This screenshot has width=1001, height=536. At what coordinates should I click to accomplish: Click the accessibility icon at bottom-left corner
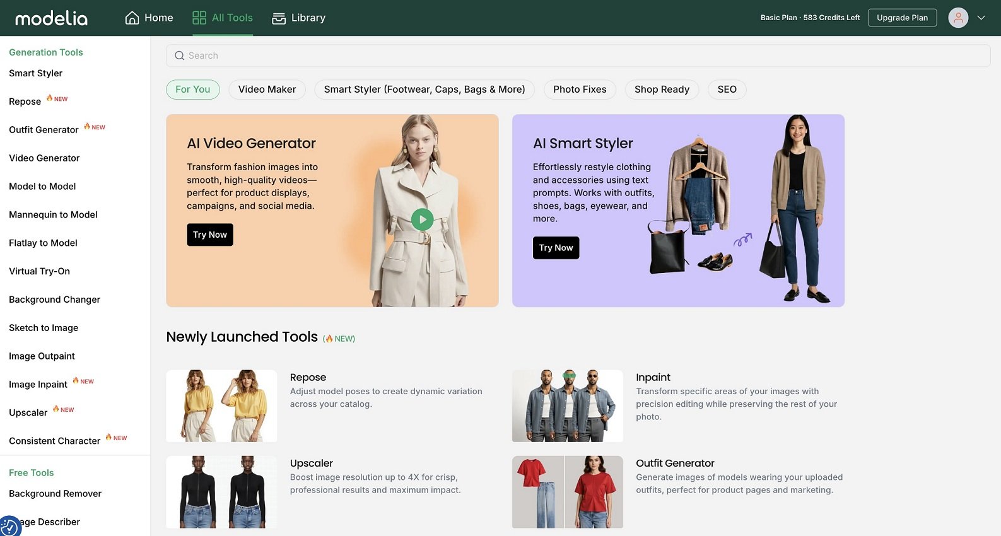coord(9,527)
